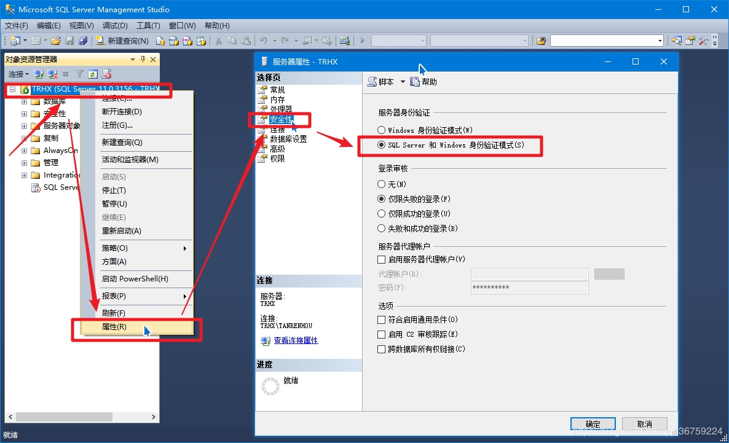Open the 脚本 dropdown arrow
Screen dimensions: 729x443
pyautogui.click(x=403, y=82)
